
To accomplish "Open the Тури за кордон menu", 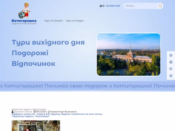I will [75, 21].
